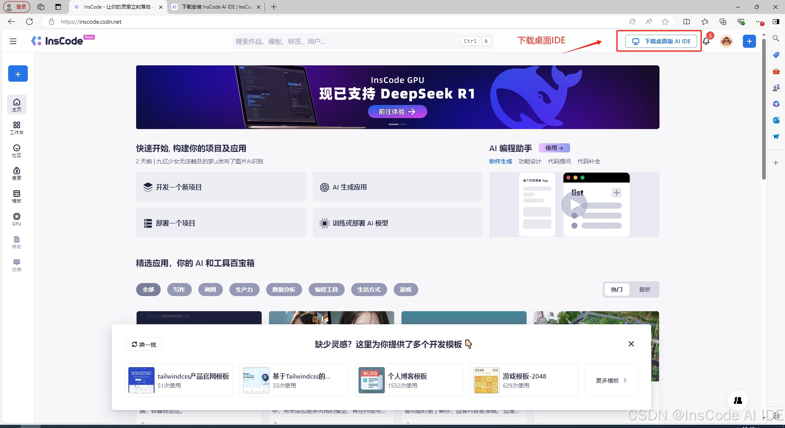
Task: Play the AI assistant demo video
Action: 574,205
